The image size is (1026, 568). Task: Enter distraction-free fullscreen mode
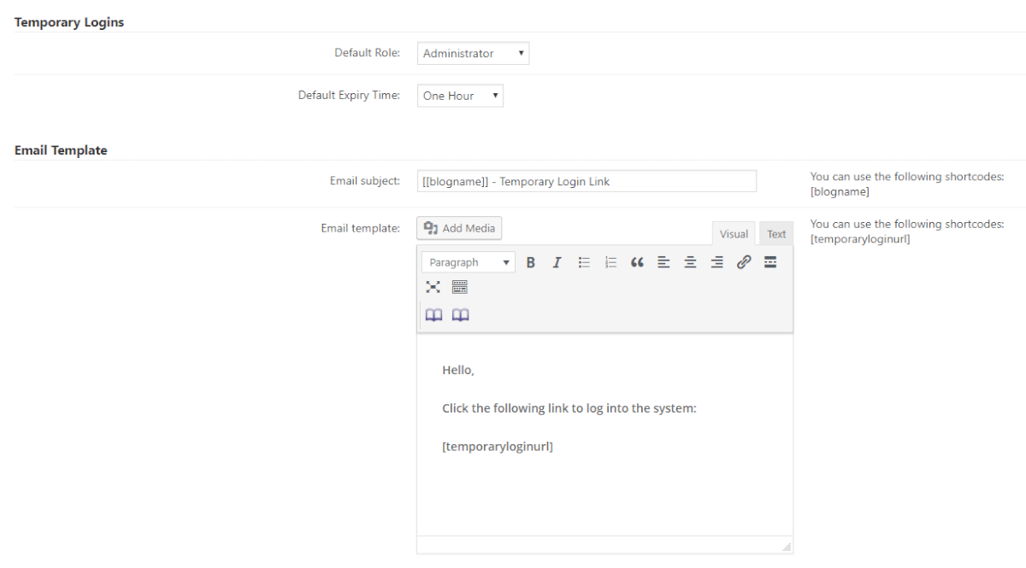(x=433, y=287)
